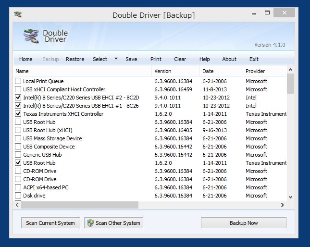Click the Double Driver title bar icon
This screenshot has height=247, width=310.
(x=18, y=14)
